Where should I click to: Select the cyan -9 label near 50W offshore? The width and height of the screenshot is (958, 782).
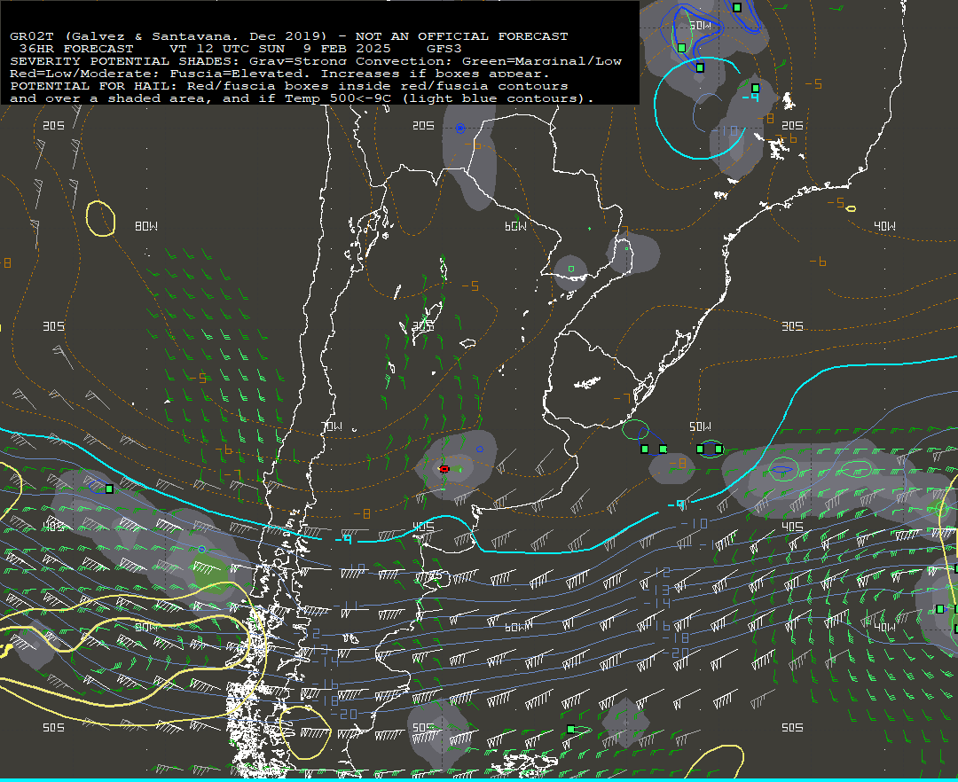click(676, 504)
